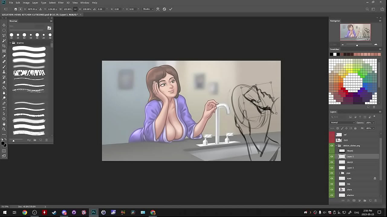Open the Window menu
387x217 pixels.
click(x=85, y=3)
